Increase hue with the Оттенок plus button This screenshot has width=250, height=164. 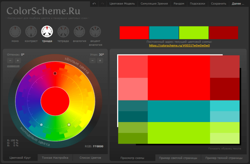(x=18, y=60)
